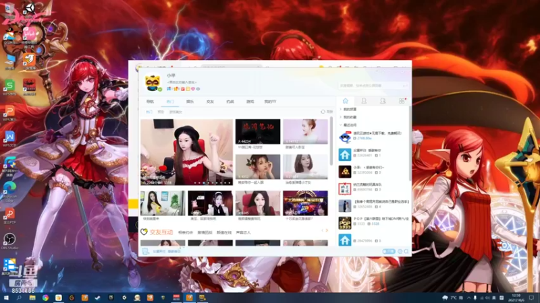Open Unity Hub desktop icon
The image size is (540, 303).
29,11
